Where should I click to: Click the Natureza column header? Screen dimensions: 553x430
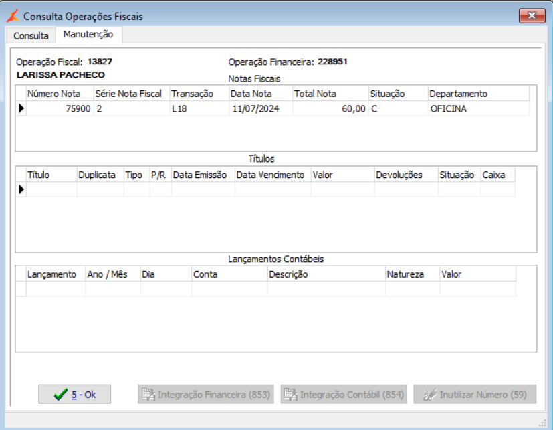(413, 274)
